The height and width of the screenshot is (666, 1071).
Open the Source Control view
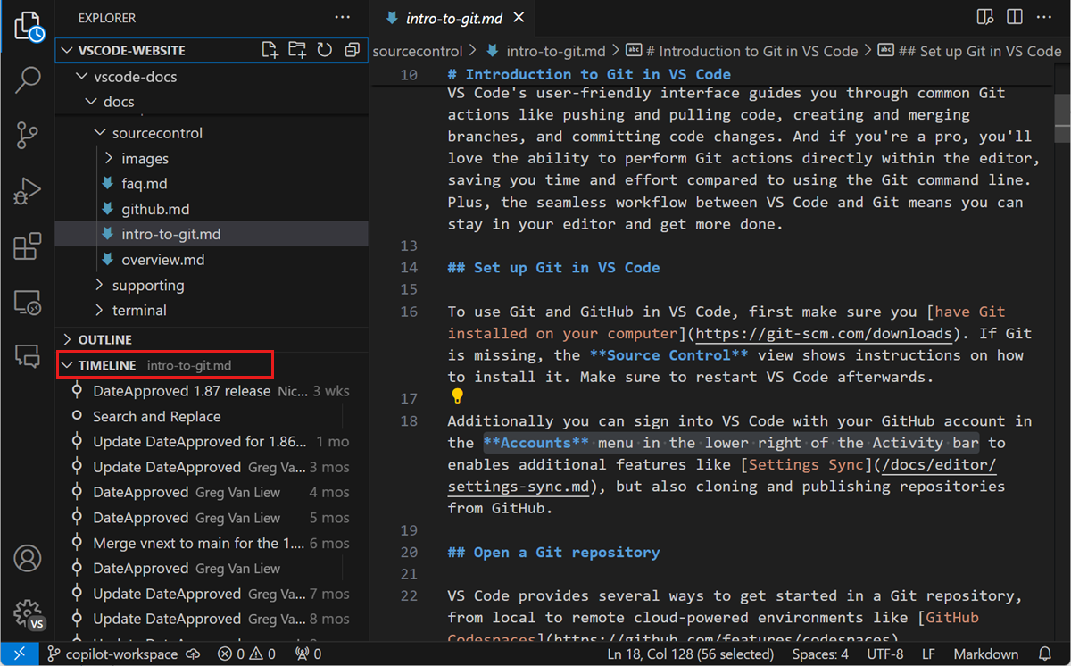[x=27, y=135]
